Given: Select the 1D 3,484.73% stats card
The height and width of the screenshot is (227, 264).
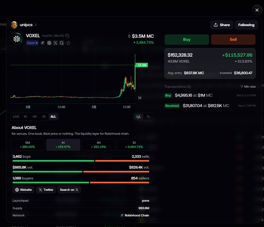Looking at the screenshot, I should 134,145.
